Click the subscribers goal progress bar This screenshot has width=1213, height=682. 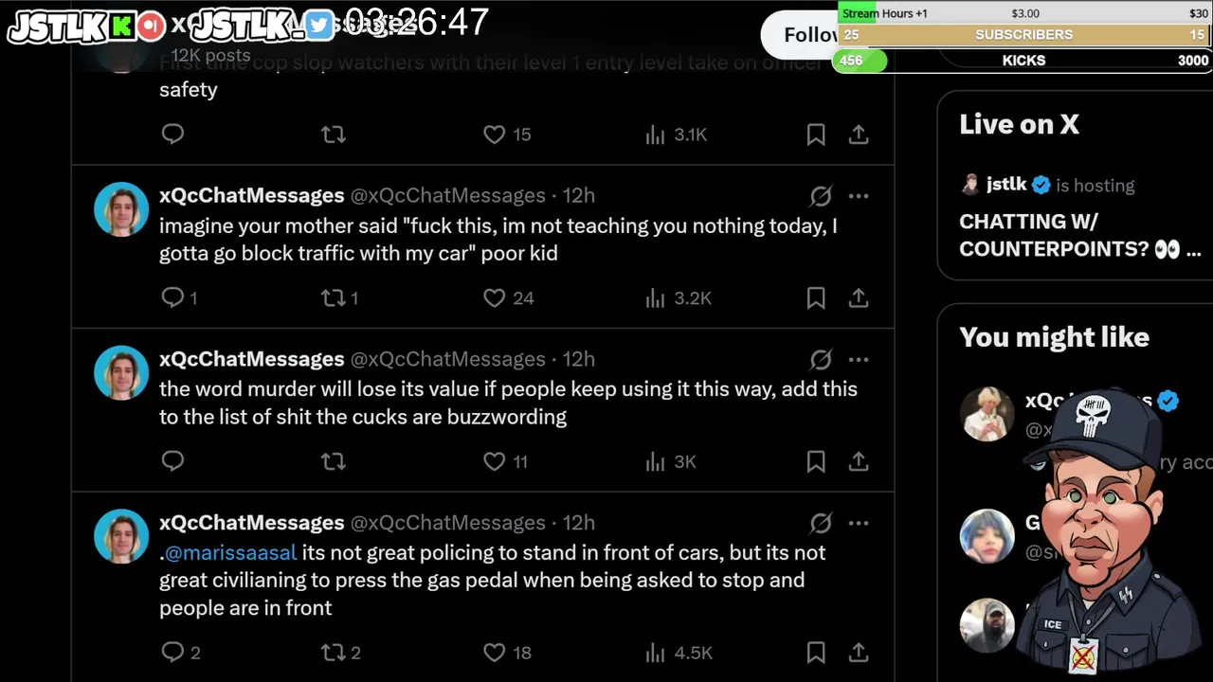point(1023,35)
